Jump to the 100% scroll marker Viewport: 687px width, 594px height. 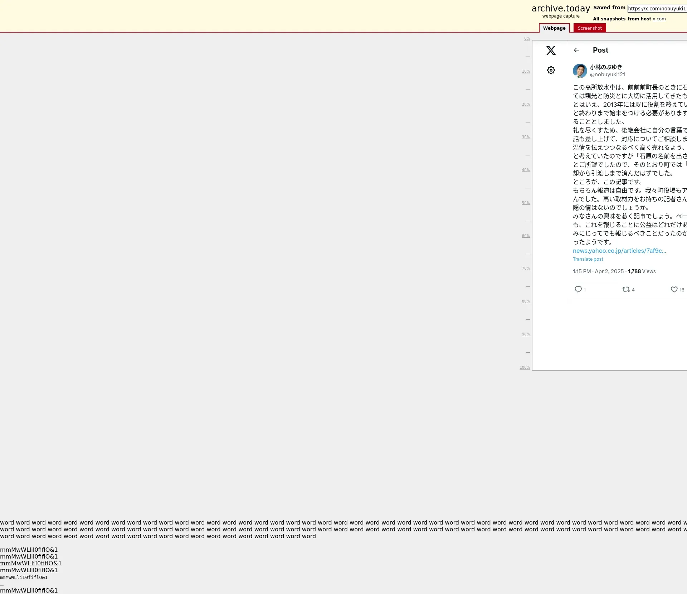[x=525, y=367]
